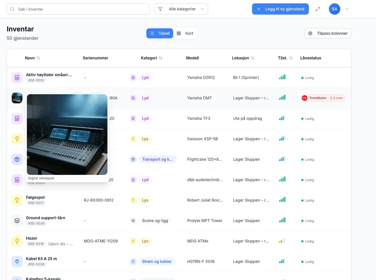Click the speaker icon in the Yamaha TF3 row
The width and height of the screenshot is (376, 280).
tap(17, 119)
